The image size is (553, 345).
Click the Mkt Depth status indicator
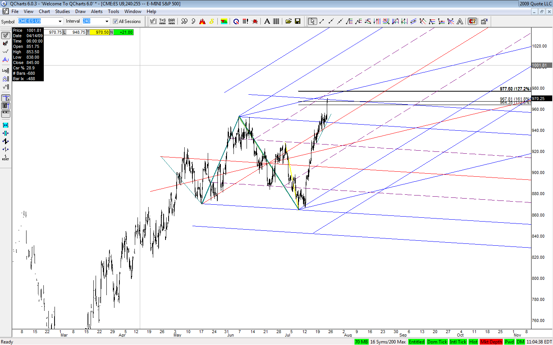pos(491,342)
